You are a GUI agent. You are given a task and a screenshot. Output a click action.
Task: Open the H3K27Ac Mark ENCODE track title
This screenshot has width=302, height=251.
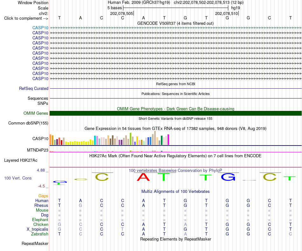point(175,156)
